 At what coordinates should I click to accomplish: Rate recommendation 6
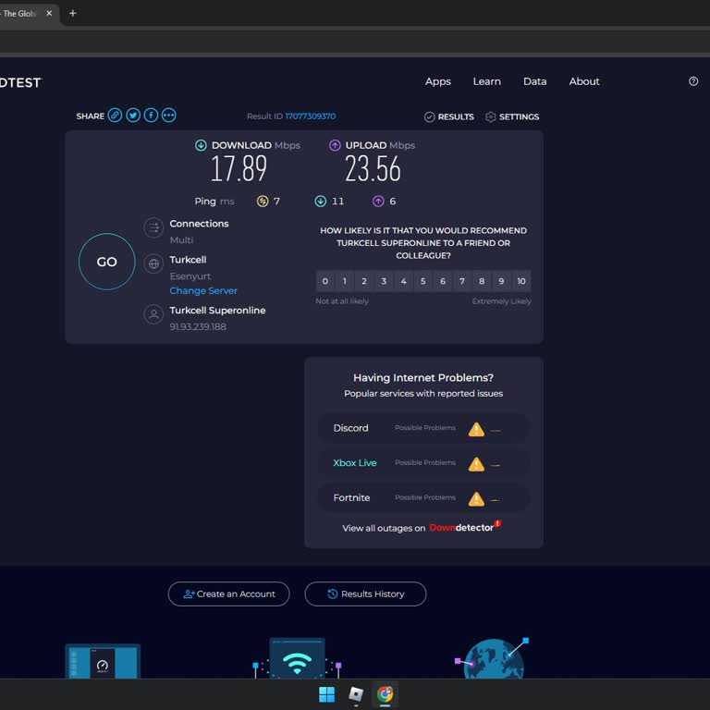click(443, 281)
